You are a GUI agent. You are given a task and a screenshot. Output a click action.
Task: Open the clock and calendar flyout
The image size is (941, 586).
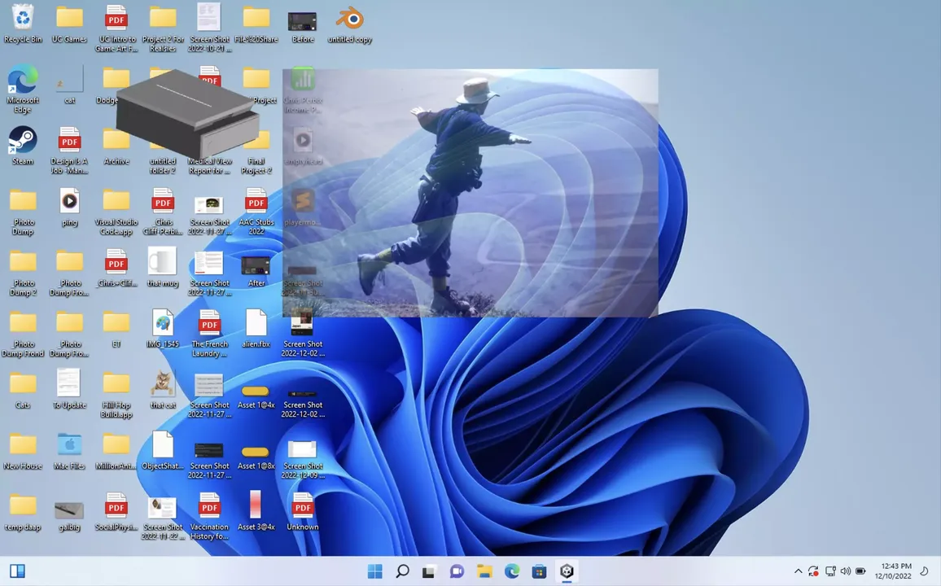click(x=895, y=571)
